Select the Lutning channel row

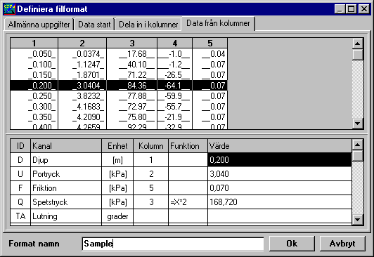pos(181,216)
